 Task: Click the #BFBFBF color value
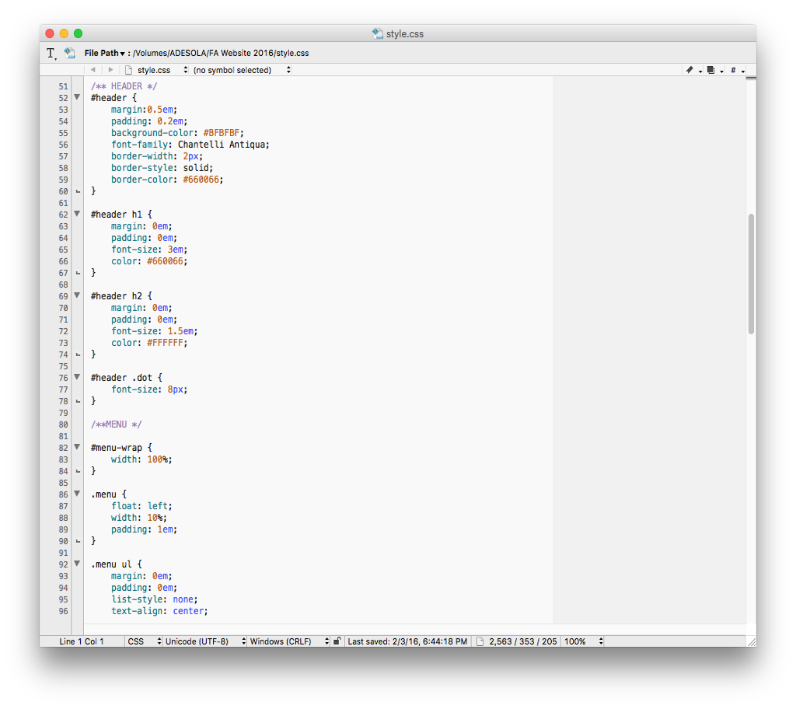point(222,133)
